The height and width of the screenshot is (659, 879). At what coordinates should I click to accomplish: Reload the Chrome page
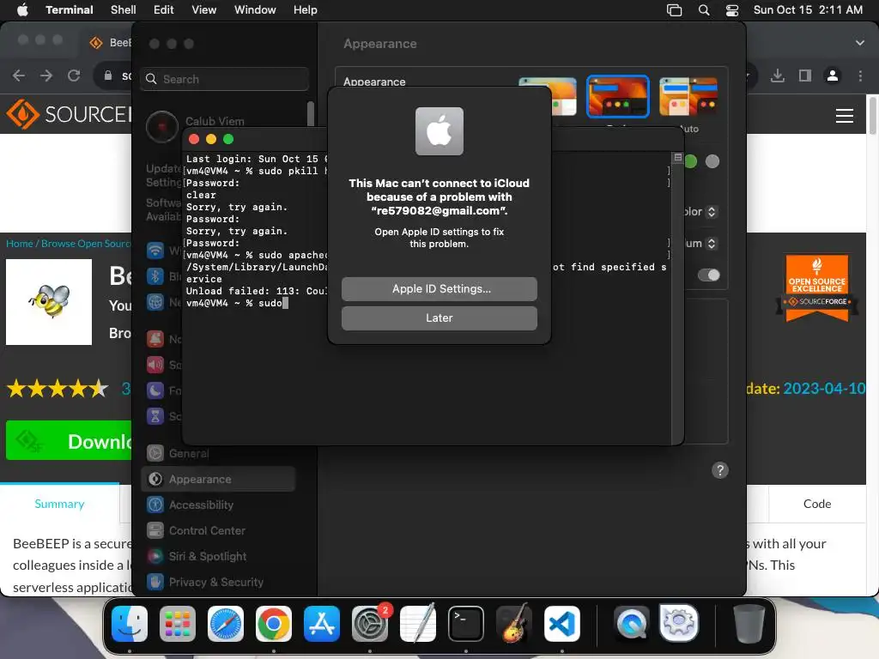click(74, 76)
